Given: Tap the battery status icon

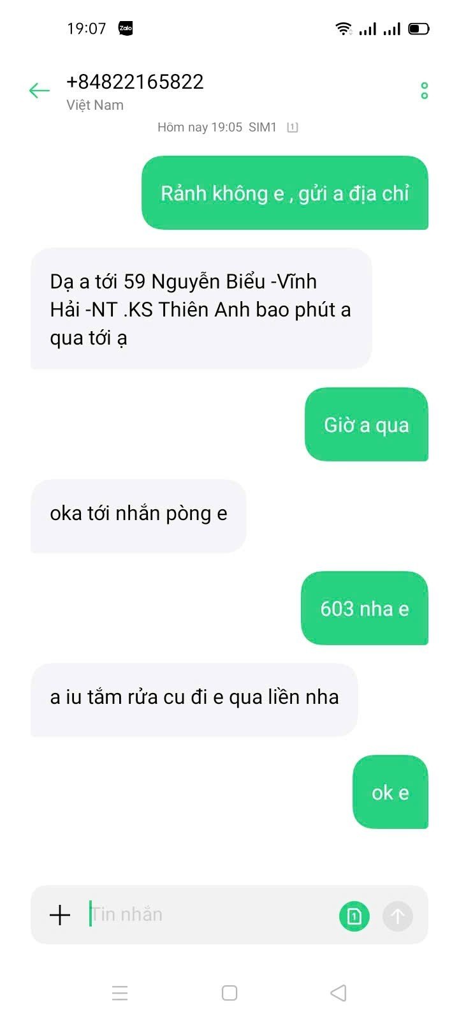Looking at the screenshot, I should 419,29.
